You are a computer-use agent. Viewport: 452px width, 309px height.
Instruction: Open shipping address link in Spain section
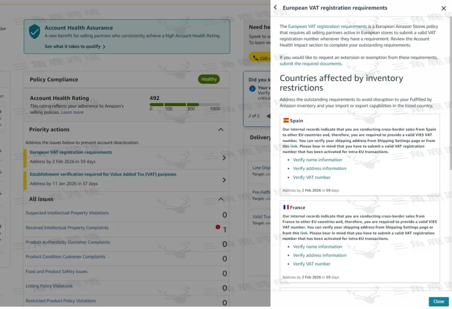294,146
